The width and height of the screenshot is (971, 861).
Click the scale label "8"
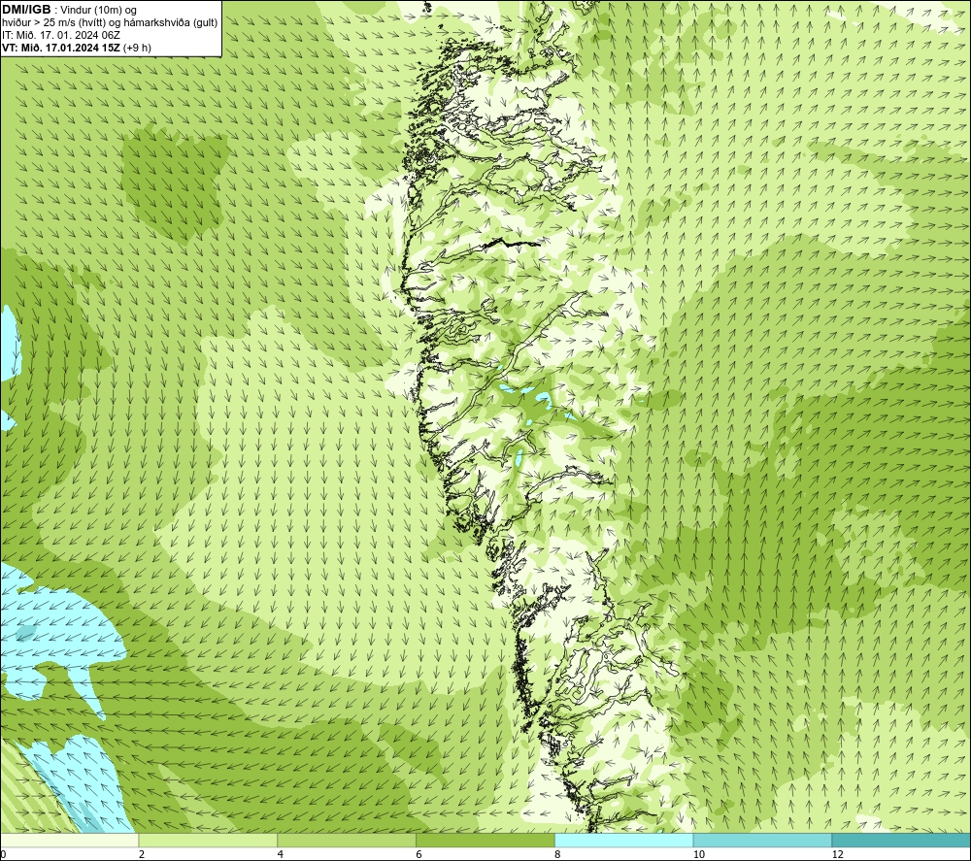point(558,855)
